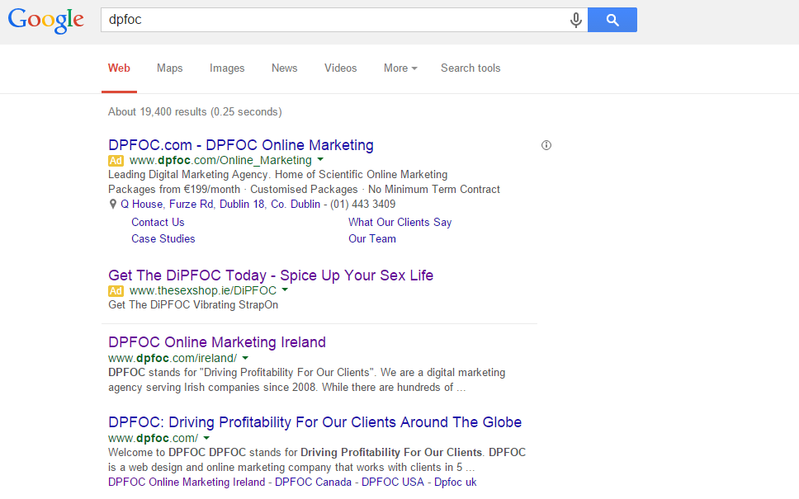Viewport: 799px width, 499px height.
Task: Open the Case Studies sitelink
Action: tap(163, 239)
